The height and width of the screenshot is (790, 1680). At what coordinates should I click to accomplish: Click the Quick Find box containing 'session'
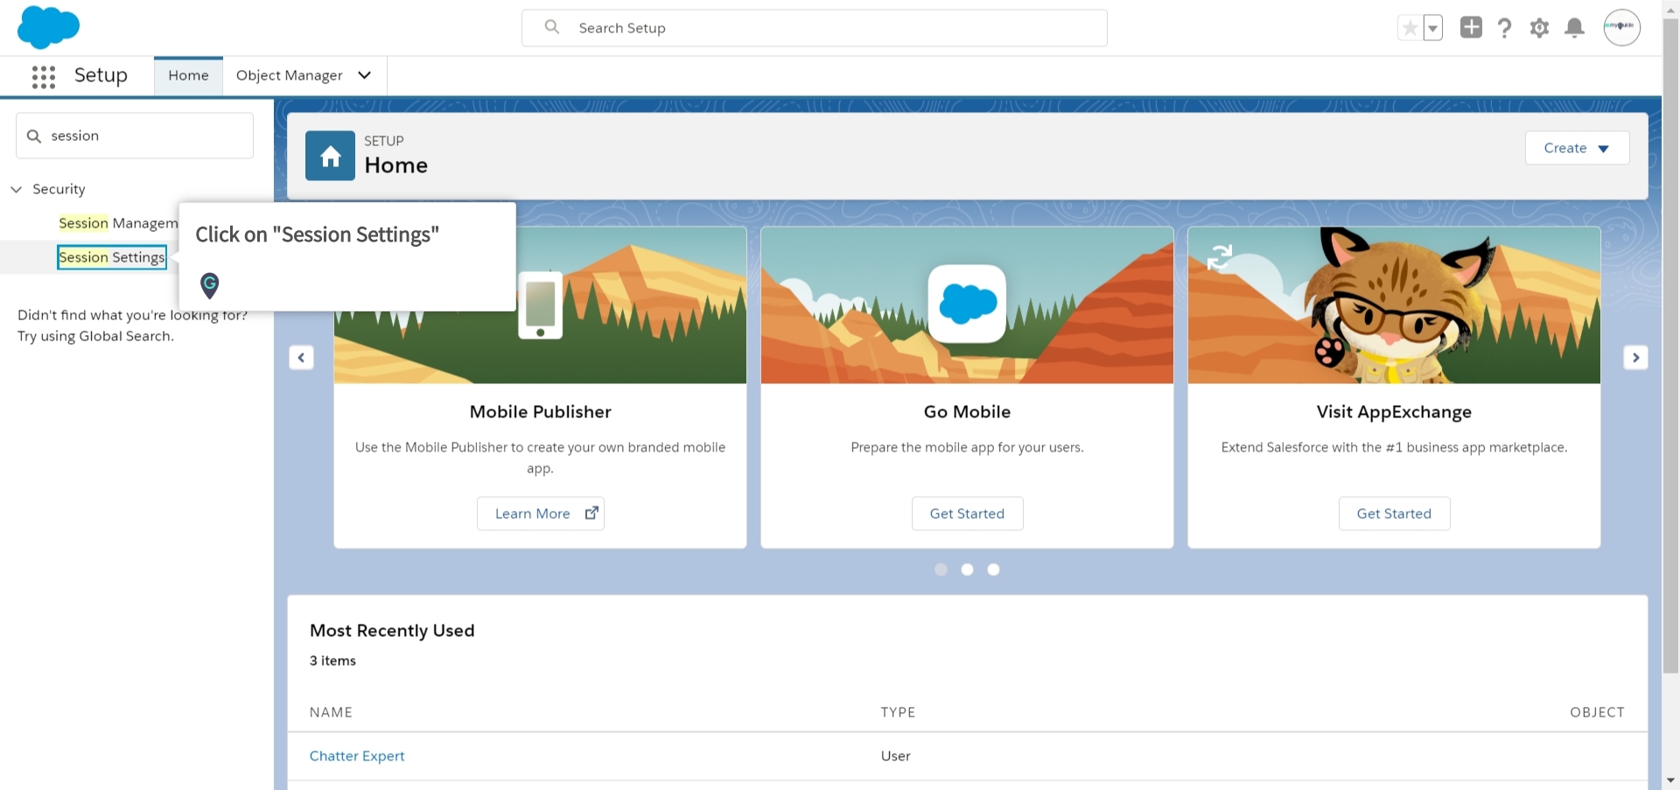tap(135, 136)
